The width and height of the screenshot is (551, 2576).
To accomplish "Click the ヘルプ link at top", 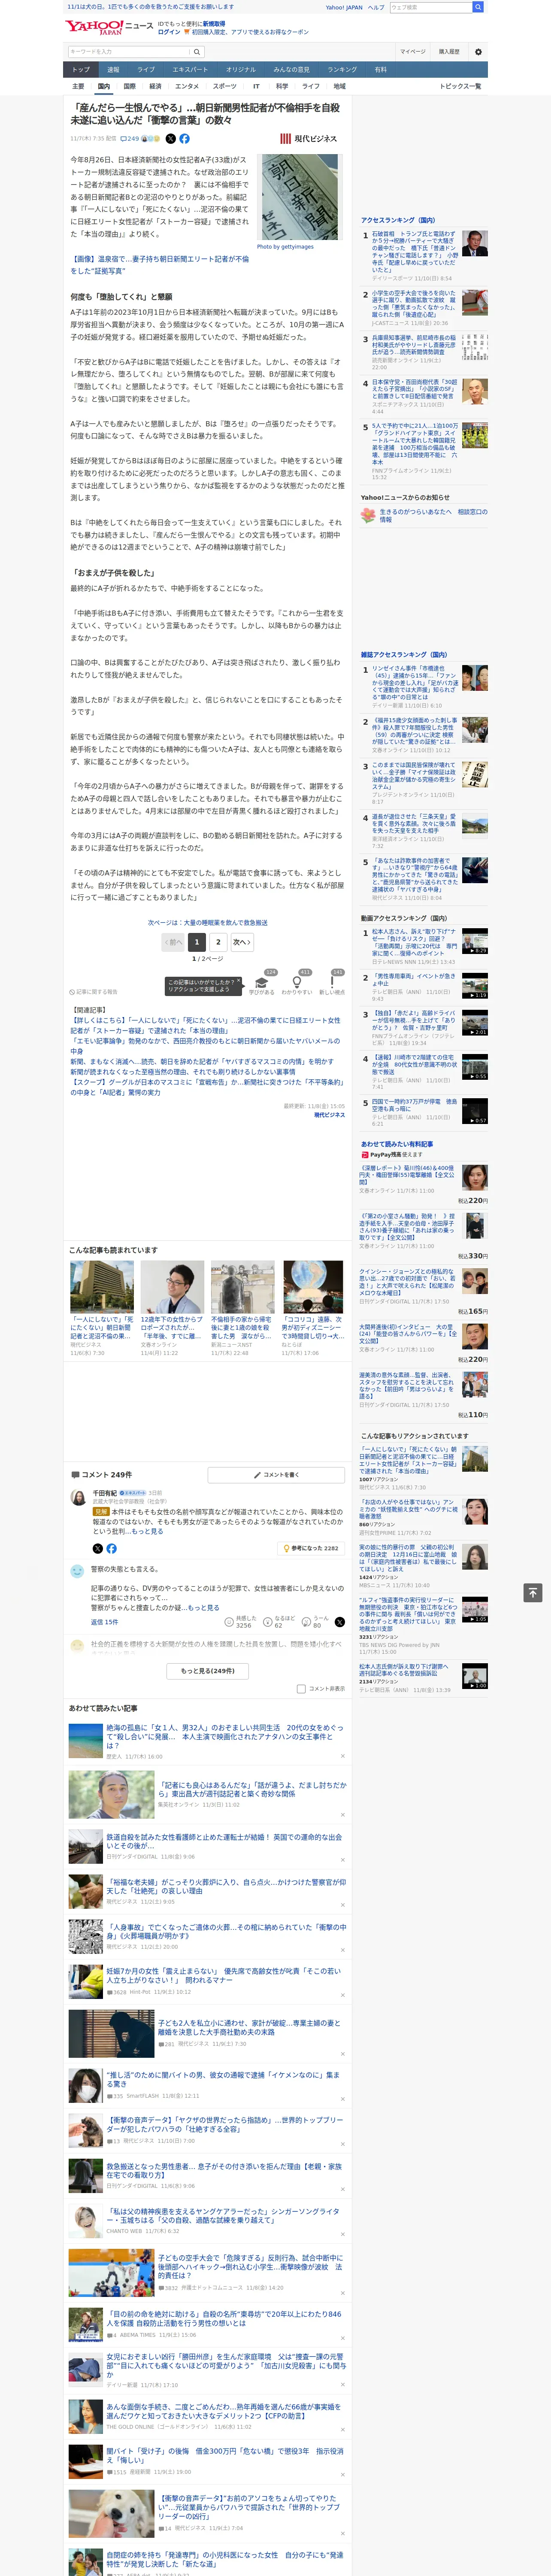I will (x=375, y=7).
